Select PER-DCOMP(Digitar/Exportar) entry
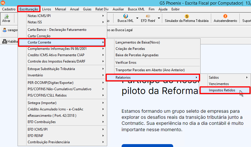 (62, 83)
